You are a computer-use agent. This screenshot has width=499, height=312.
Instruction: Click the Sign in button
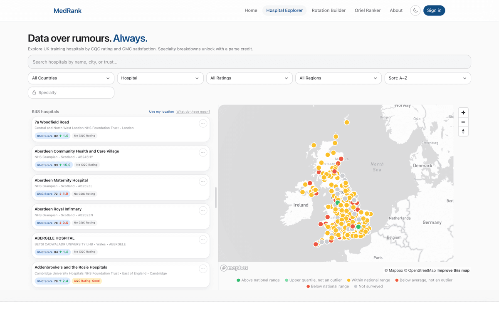434,10
